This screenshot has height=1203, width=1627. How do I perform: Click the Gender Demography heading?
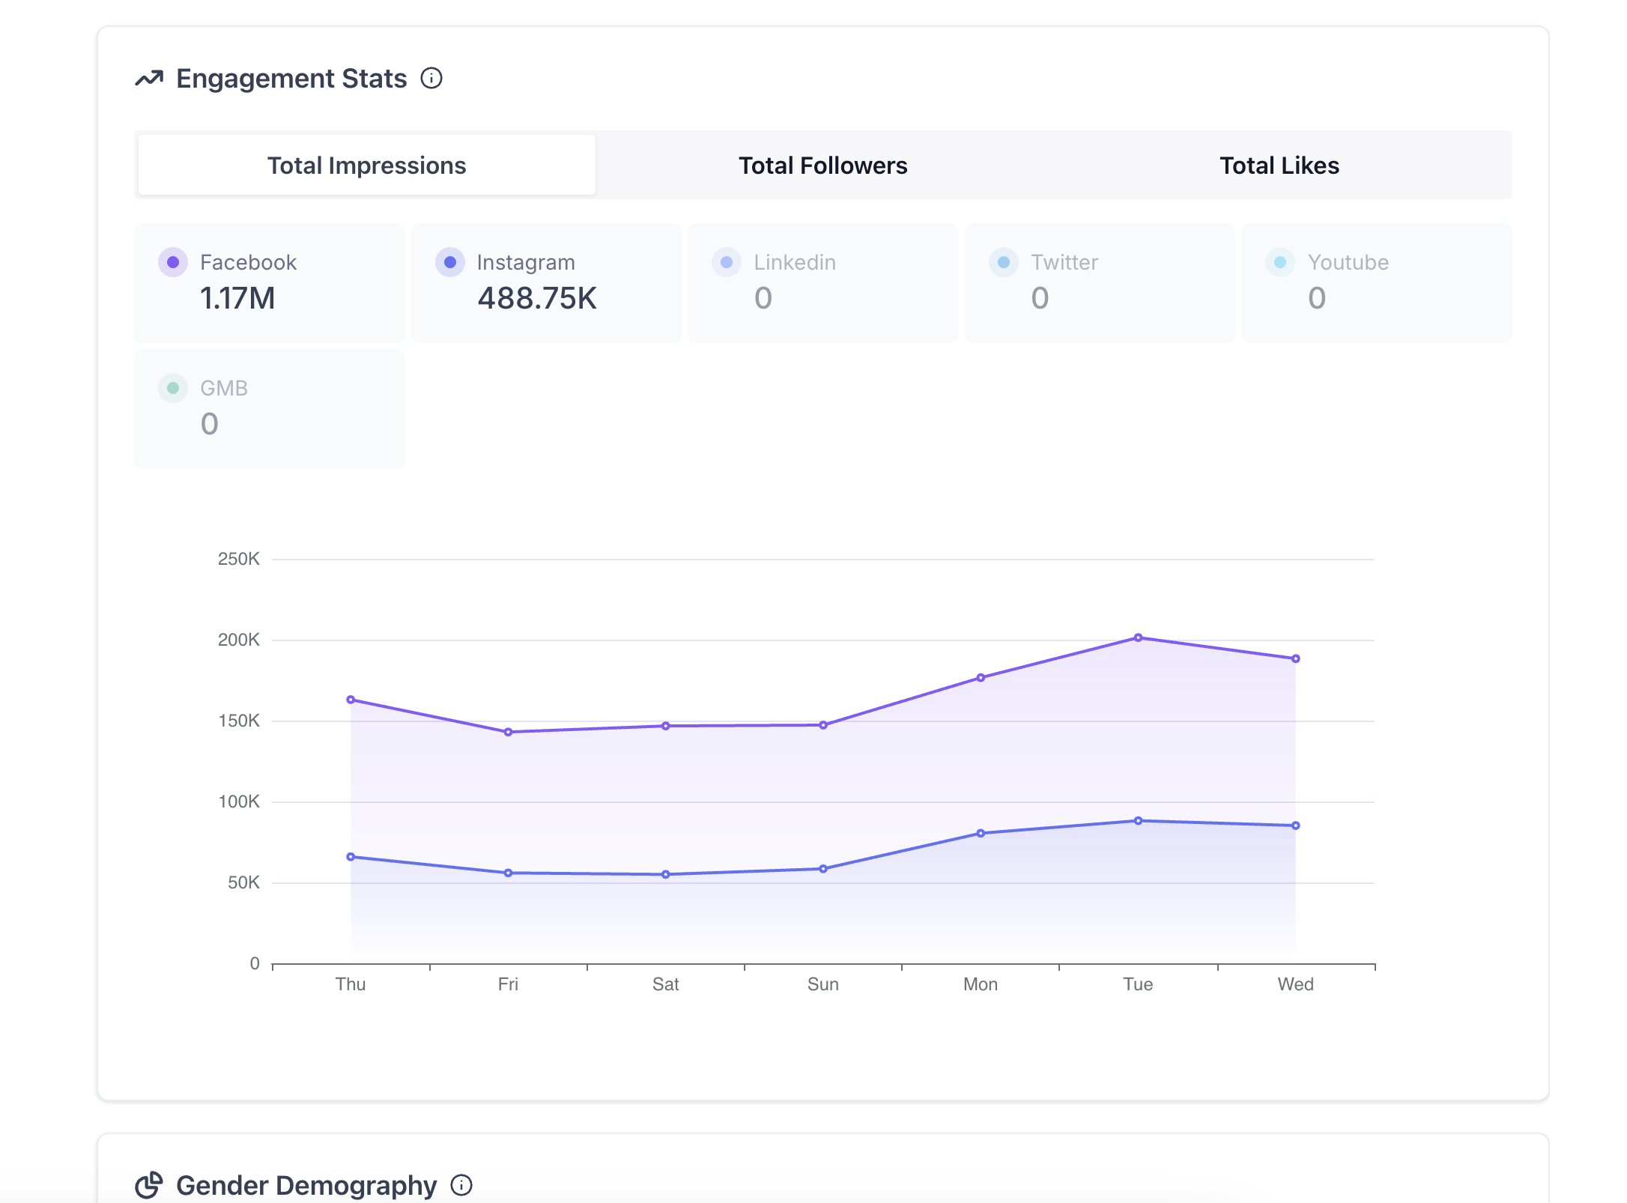[x=306, y=1186]
